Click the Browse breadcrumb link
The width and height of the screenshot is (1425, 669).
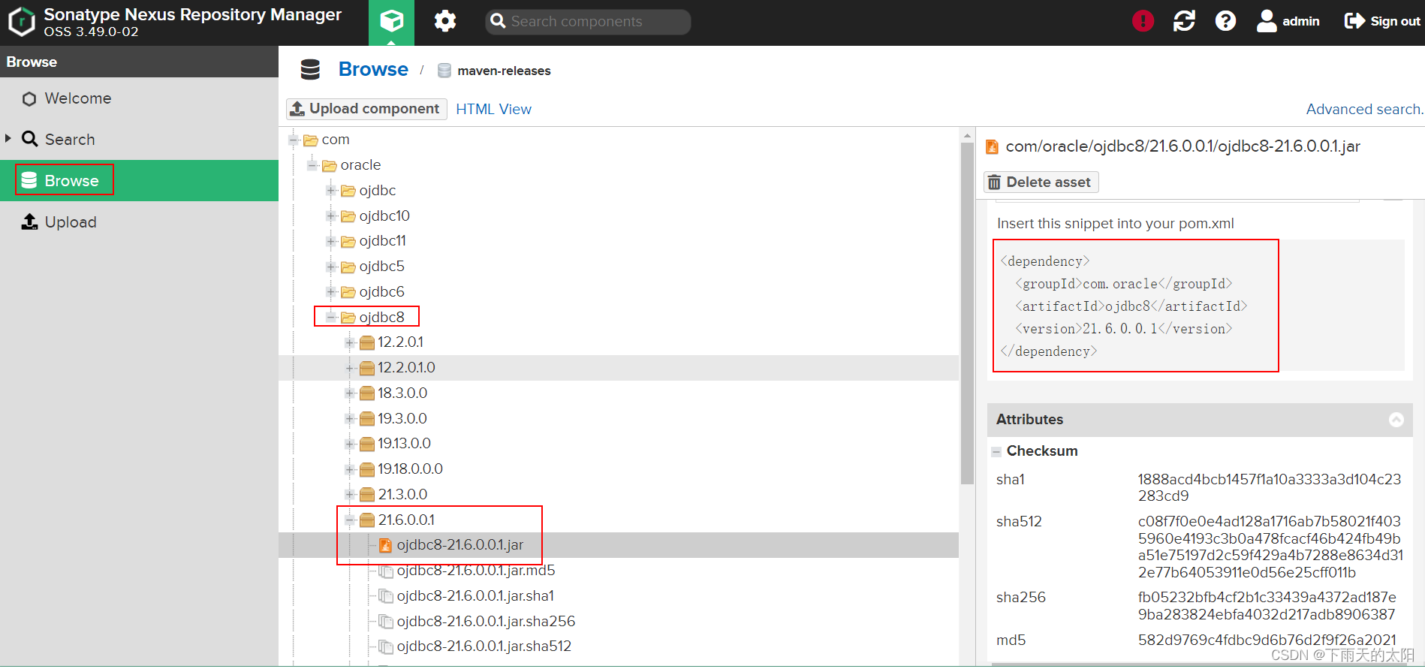(x=373, y=69)
